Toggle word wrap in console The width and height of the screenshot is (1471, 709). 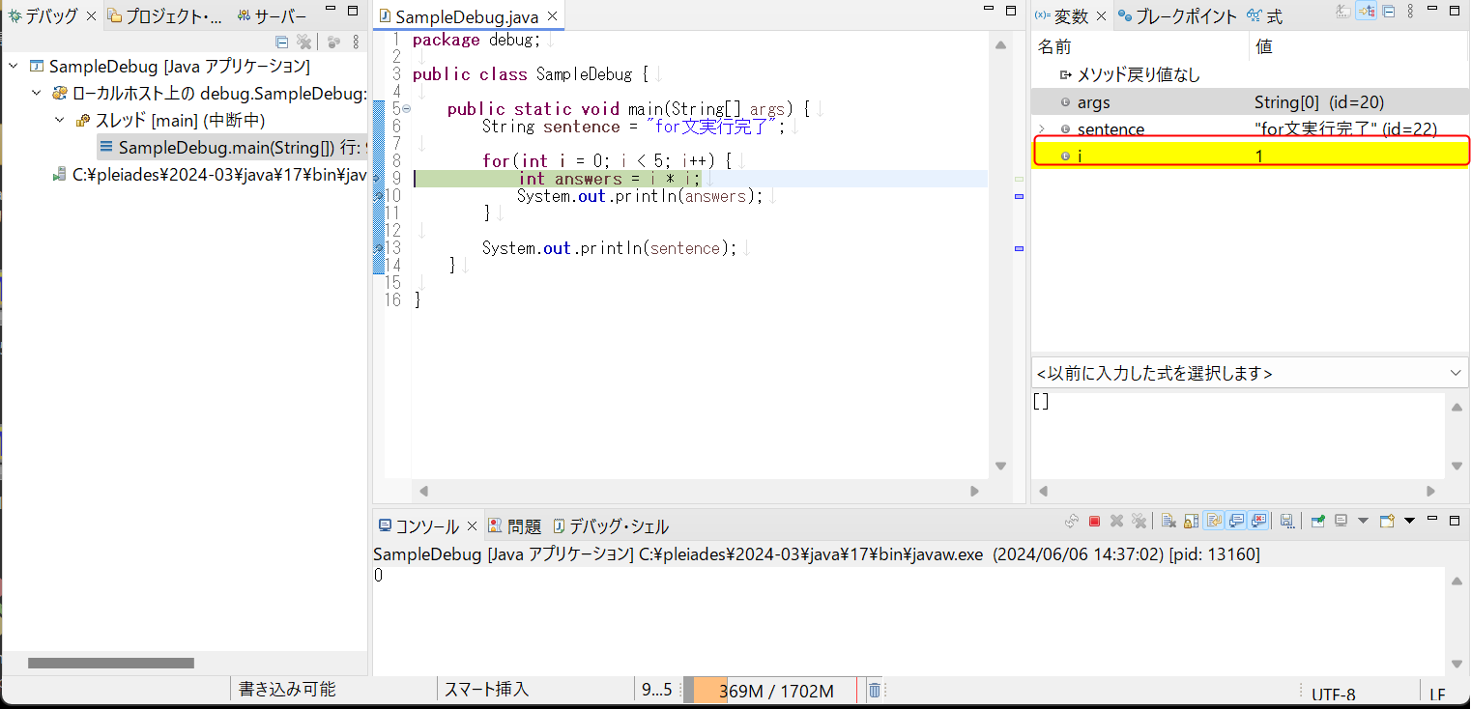pos(1214,521)
